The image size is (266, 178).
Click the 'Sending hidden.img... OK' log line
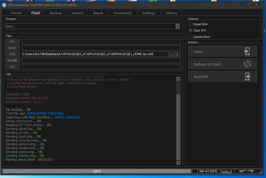[25, 156]
